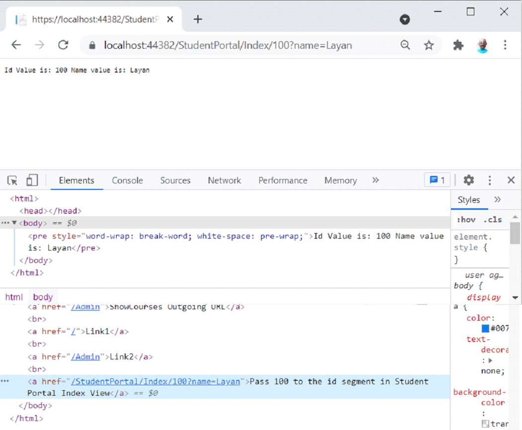Image resolution: width=522 pixels, height=430 pixels.
Task: Bookmark this page with the star
Action: (x=429, y=45)
